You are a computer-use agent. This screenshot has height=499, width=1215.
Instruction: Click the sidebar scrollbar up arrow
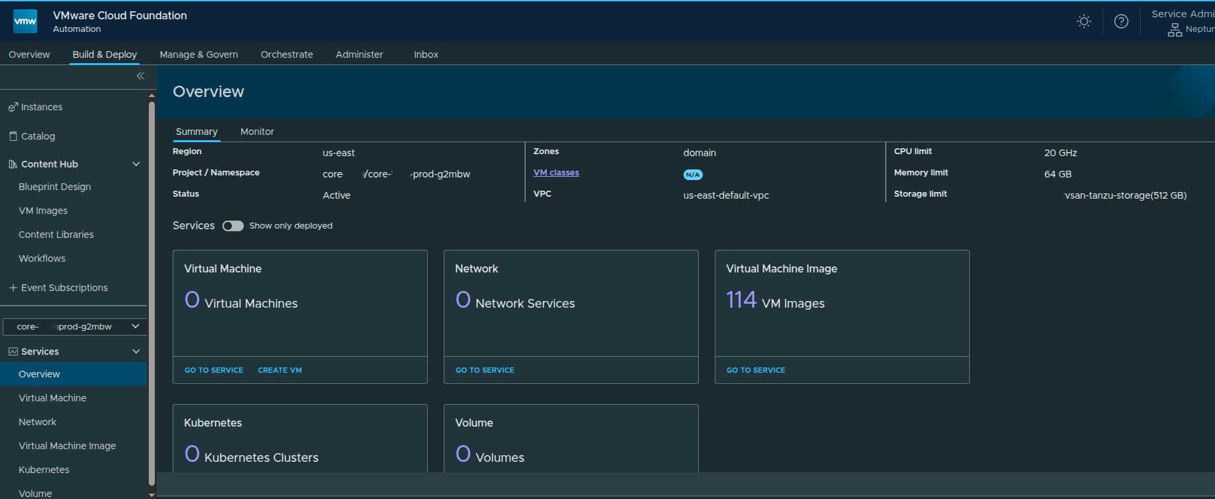[151, 96]
